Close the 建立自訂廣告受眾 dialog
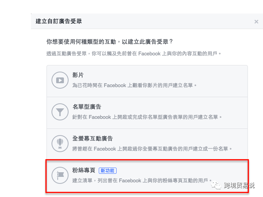Screen dimensions: 263x197 tap(256, 21)
